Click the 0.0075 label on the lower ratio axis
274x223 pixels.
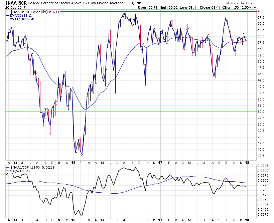pos(263,214)
